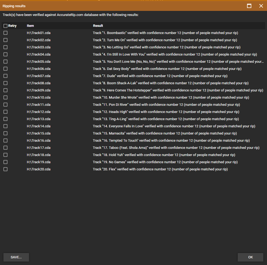Select the Tempted To Touch result row
The width and height of the screenshot is (267, 265).
pos(171,141)
